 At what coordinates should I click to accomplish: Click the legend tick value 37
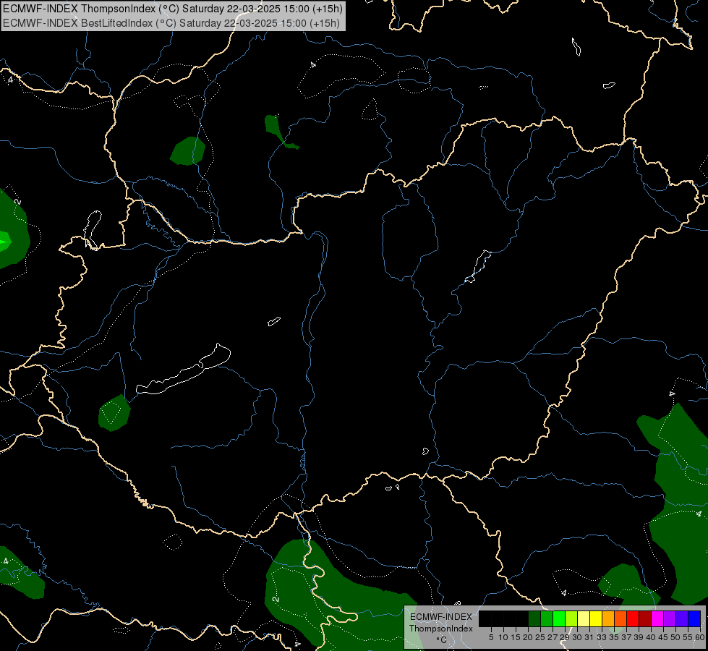[x=626, y=637]
